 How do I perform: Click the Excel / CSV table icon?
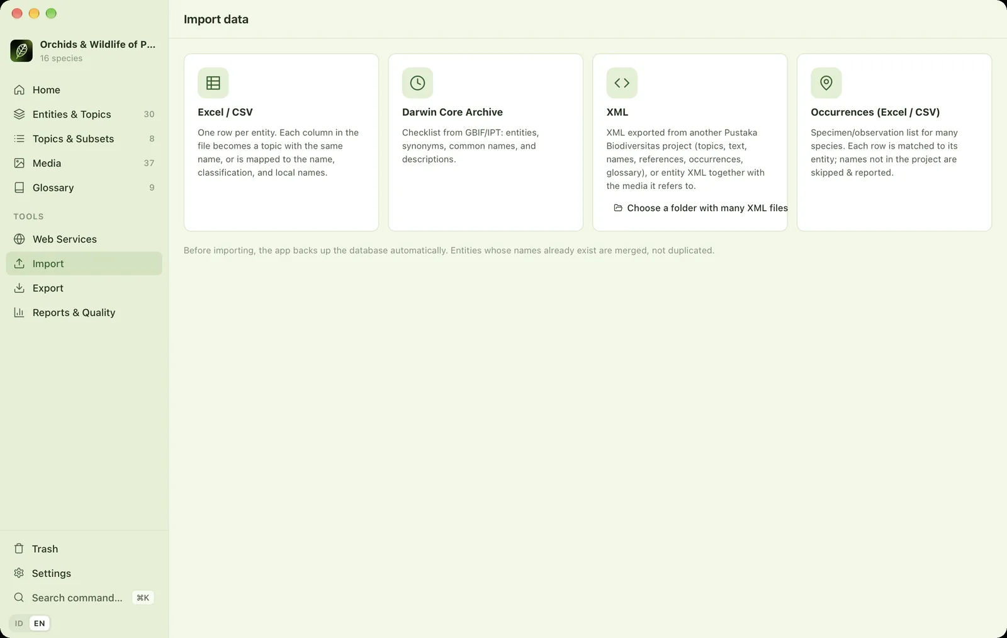(x=213, y=83)
